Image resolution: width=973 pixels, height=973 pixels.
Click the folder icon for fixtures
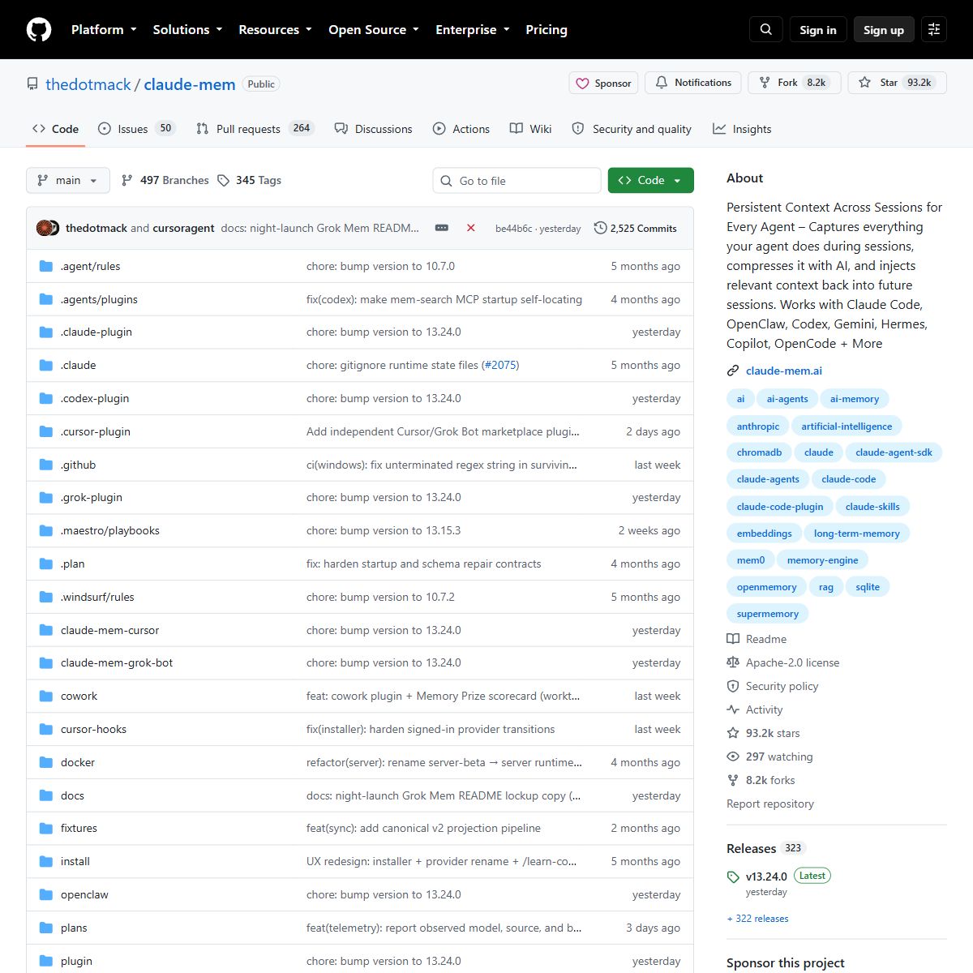point(46,828)
